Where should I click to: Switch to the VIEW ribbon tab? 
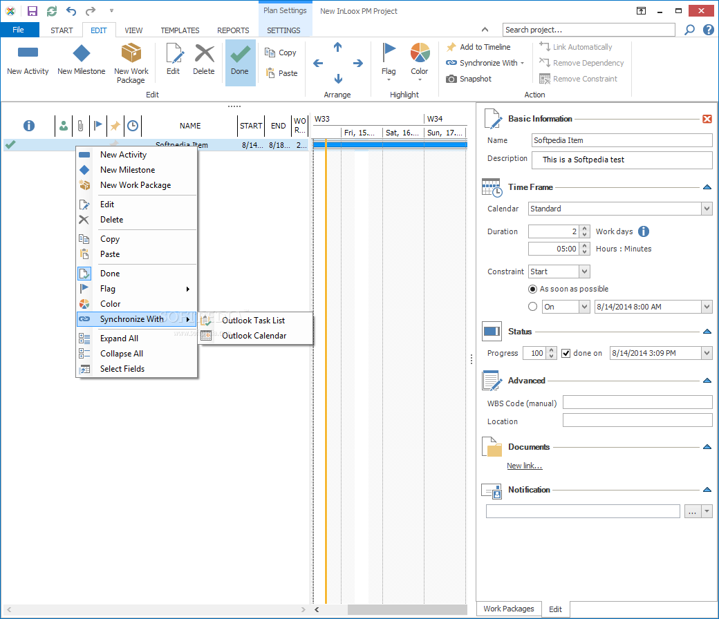point(133,30)
